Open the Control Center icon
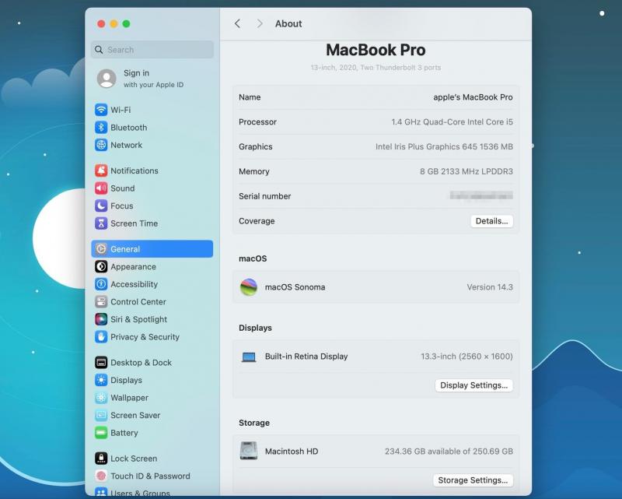The image size is (622, 499). [101, 301]
